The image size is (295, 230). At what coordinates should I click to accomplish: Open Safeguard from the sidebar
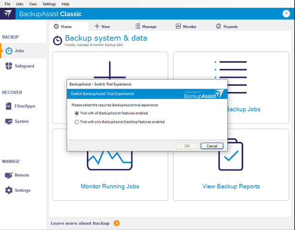24,66
